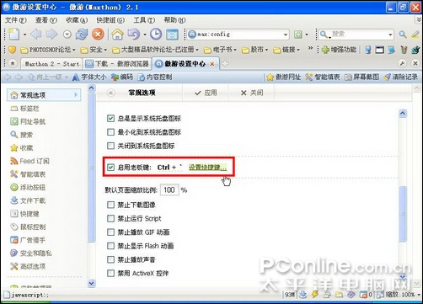
Task: Expand 电子书 bookmark folder
Action: pos(220,50)
